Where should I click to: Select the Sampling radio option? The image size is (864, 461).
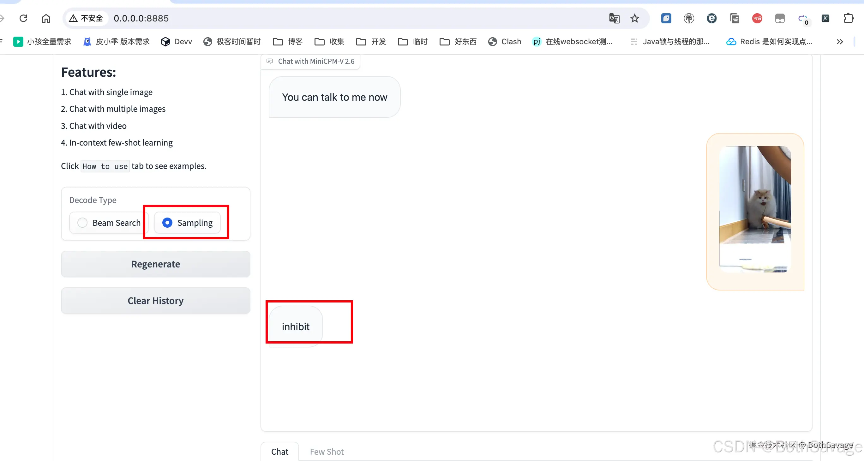tap(167, 223)
